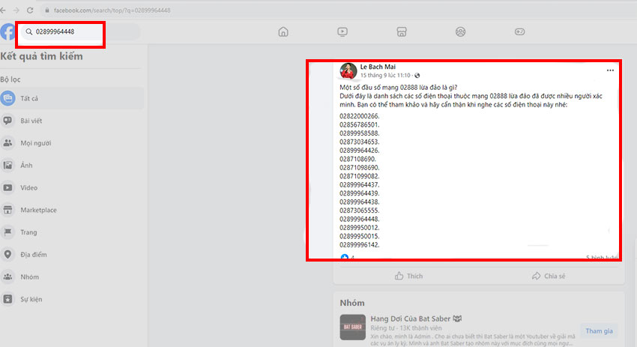Click the number 02899950012. in the post
Screen dimensions: 637x347
click(x=359, y=228)
